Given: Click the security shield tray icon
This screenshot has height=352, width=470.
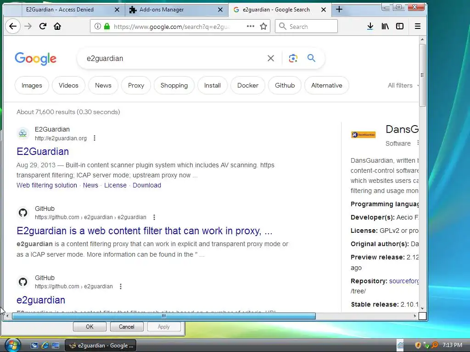Looking at the screenshot, I should click(x=418, y=345).
